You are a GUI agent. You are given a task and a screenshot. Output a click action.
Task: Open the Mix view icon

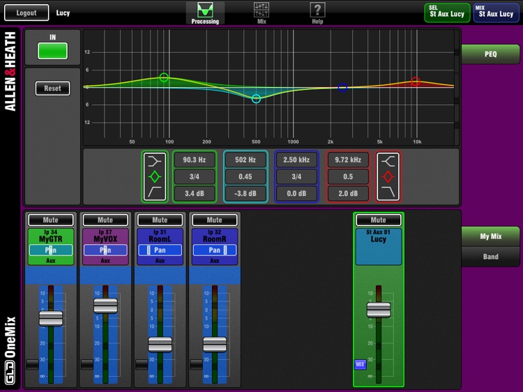[x=261, y=10]
